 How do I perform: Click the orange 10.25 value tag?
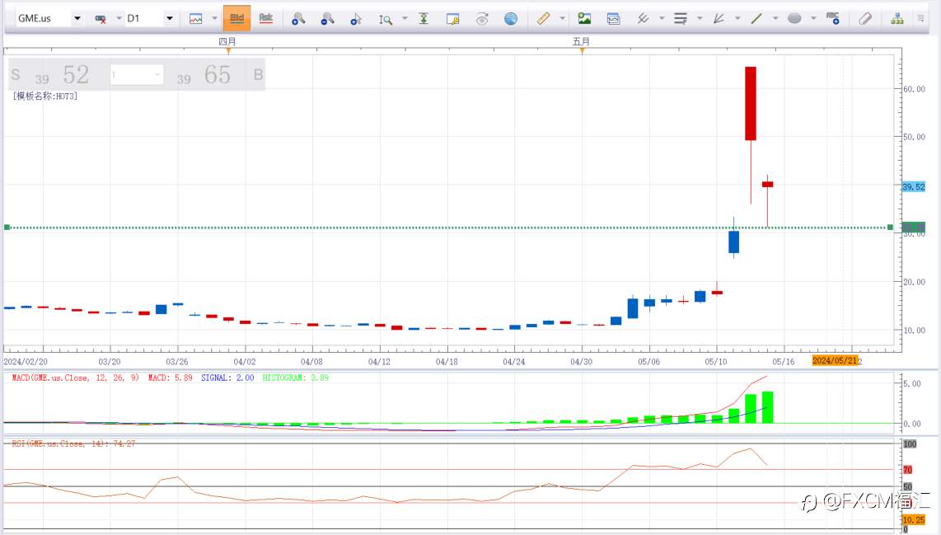click(x=913, y=519)
